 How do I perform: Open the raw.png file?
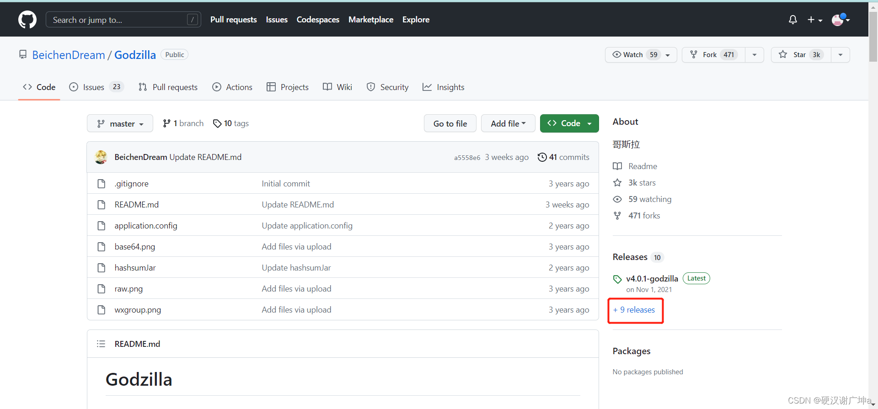(x=128, y=289)
